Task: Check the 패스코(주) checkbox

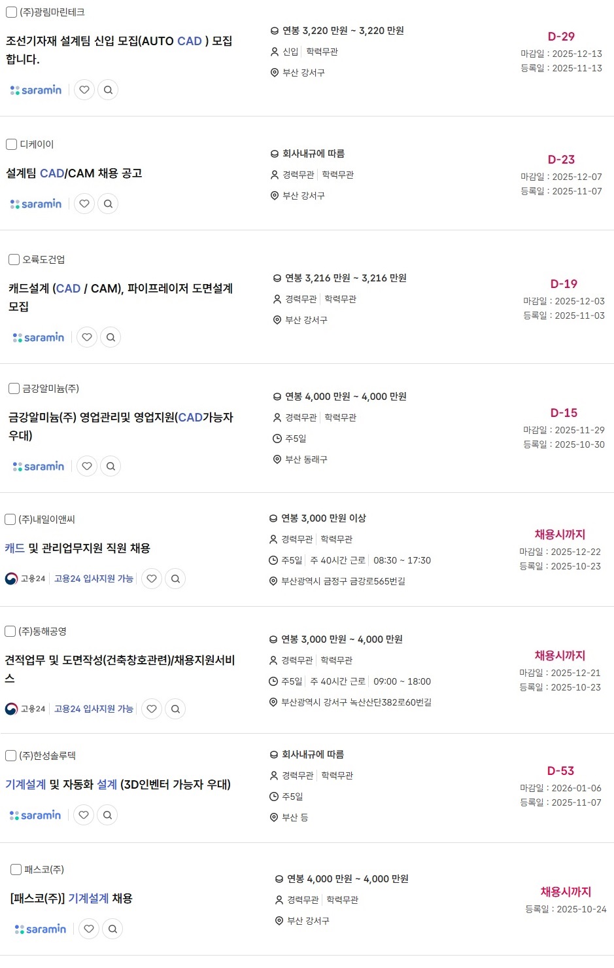Action: (x=16, y=869)
